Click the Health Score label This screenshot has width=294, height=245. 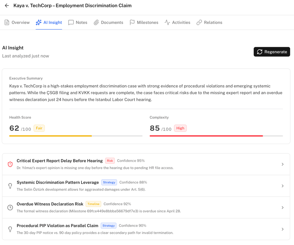point(20,117)
